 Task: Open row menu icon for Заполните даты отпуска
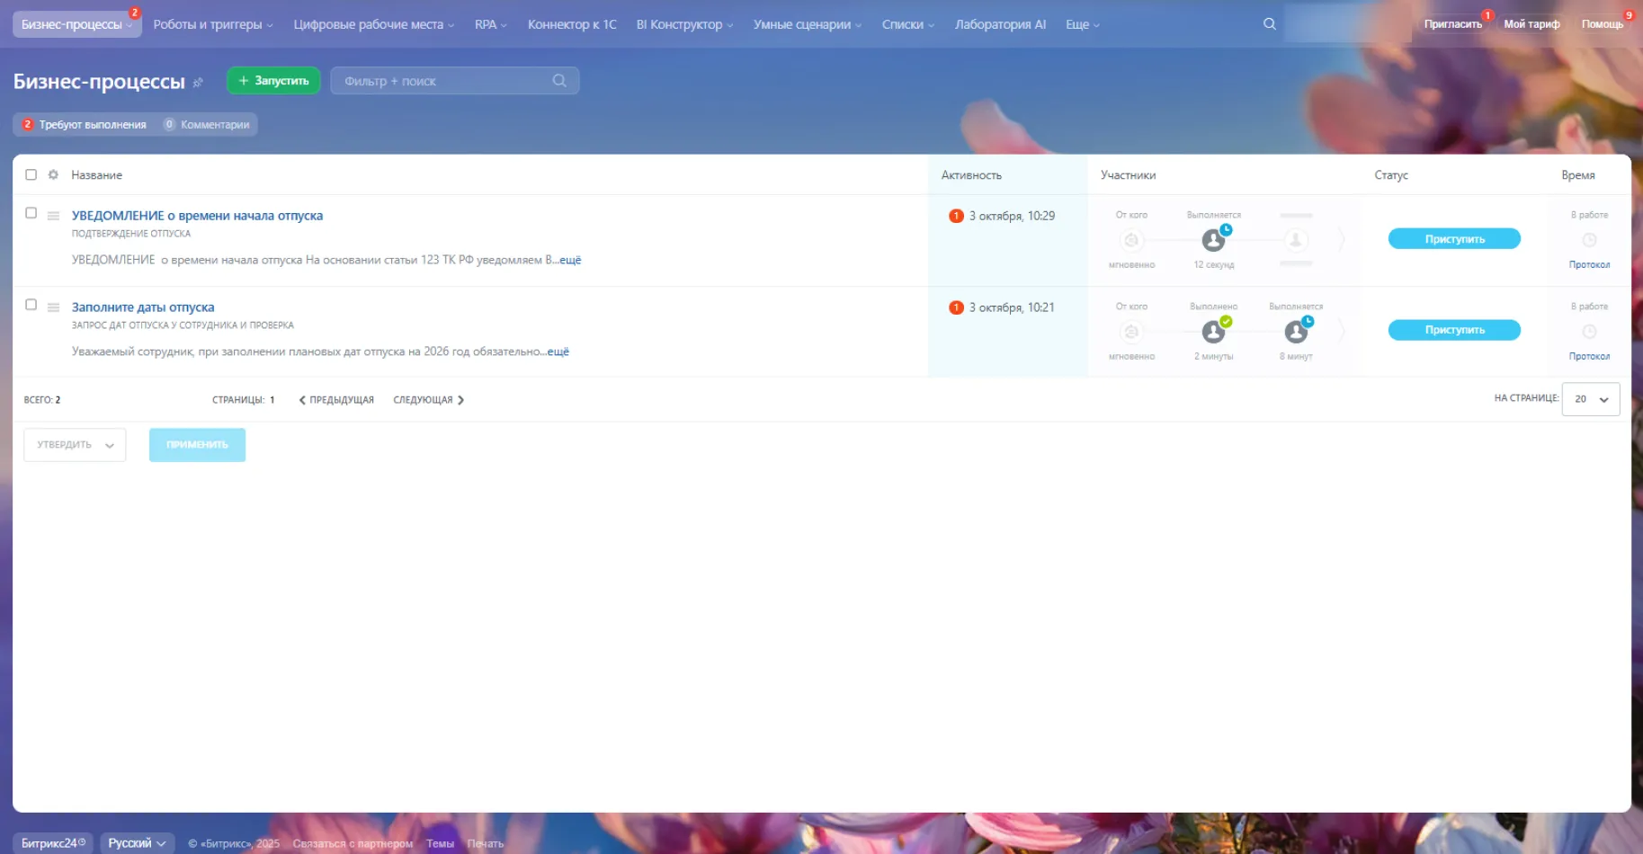pos(53,307)
